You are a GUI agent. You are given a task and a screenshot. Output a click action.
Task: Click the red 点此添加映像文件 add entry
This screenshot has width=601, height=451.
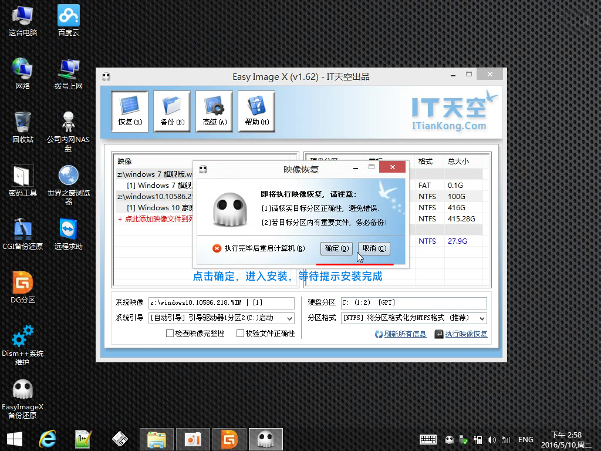point(155,219)
